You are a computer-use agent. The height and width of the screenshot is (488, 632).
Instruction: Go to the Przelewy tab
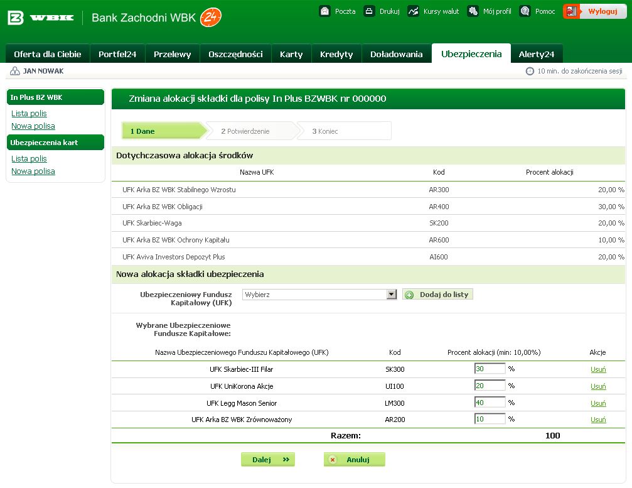click(173, 54)
